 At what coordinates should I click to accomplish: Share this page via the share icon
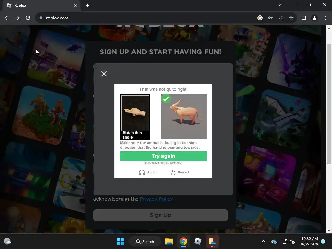point(281,18)
